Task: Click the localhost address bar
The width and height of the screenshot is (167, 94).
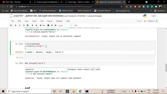Action: click(68, 7)
